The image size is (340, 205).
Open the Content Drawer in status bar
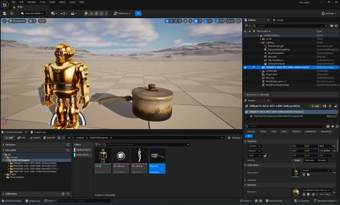point(12,201)
